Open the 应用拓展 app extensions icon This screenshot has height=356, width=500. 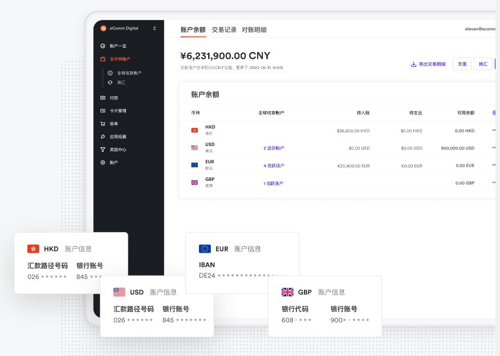click(102, 136)
